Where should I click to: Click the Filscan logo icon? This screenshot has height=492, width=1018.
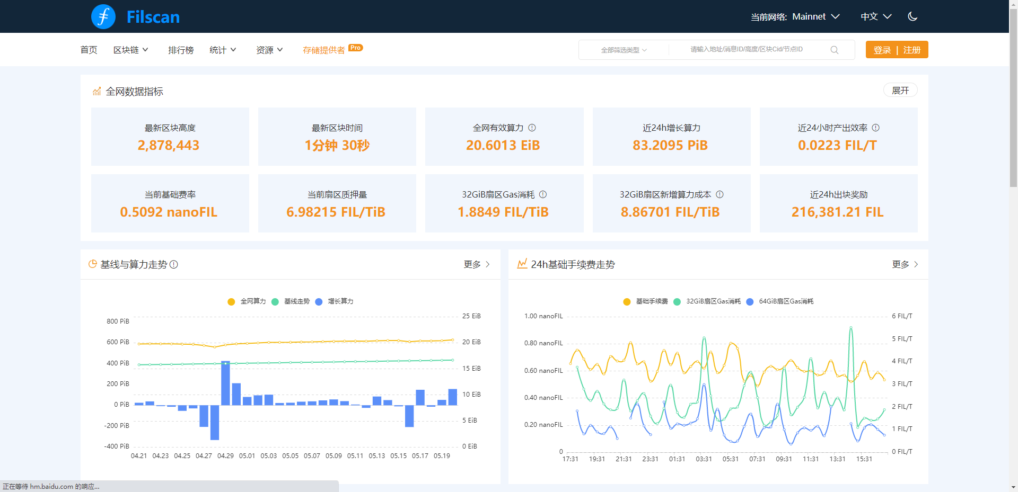point(103,17)
